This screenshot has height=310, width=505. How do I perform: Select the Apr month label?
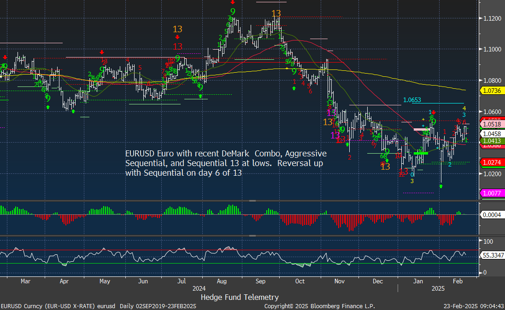pyautogui.click(x=64, y=281)
